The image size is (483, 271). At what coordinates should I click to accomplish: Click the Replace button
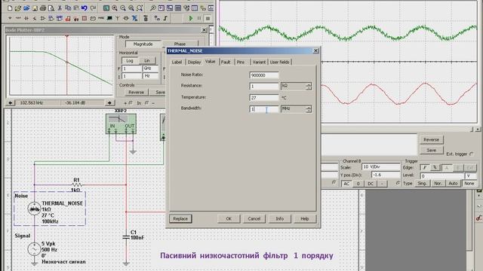point(180,219)
